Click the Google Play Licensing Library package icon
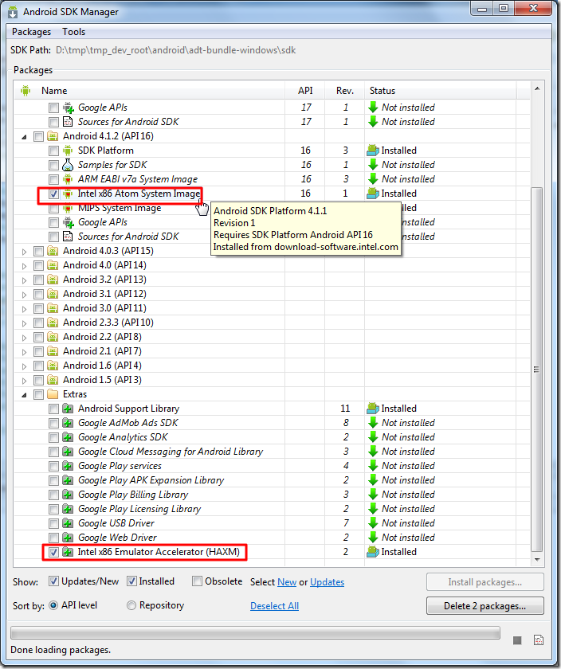 [x=68, y=509]
